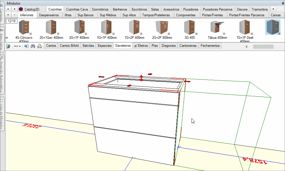The width and height of the screenshot is (285, 171).
Task: Expand the second-row category list dropdown
Action: [x=8, y=15]
